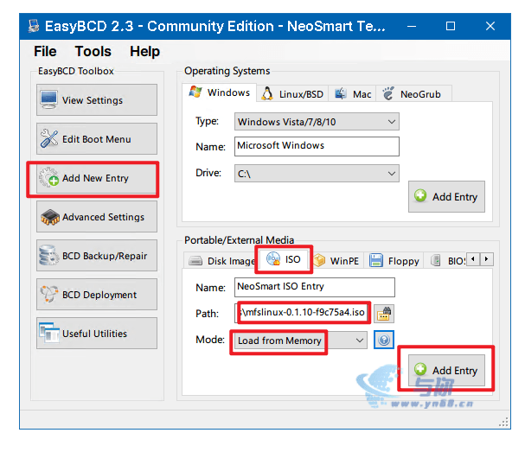Click the blue help icon beside Mode

383,341
